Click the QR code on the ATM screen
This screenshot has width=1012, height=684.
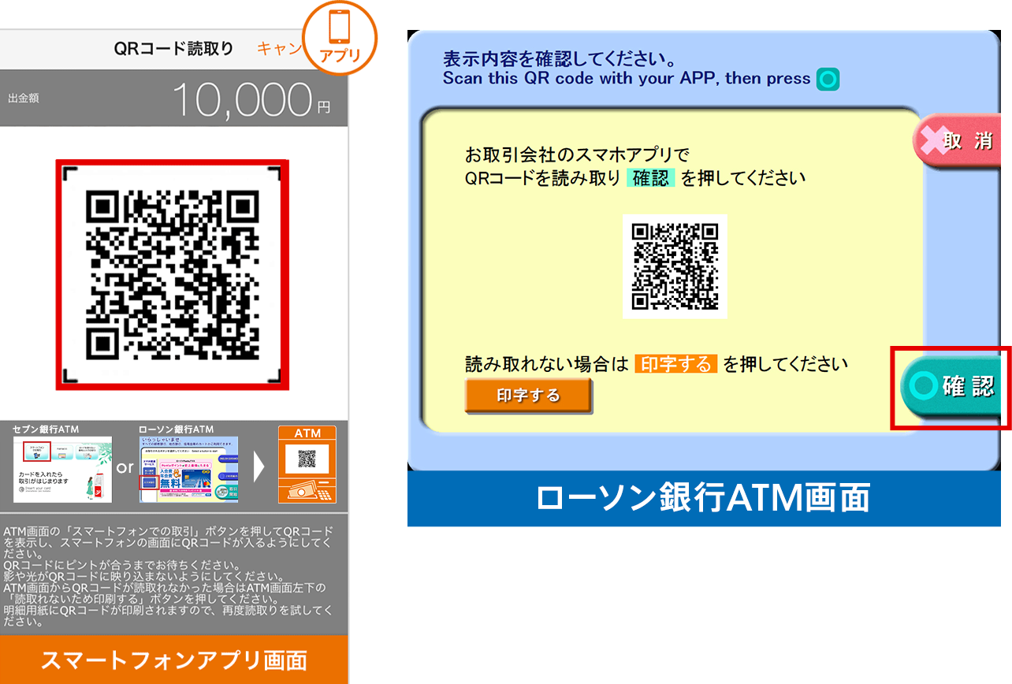tap(675, 266)
